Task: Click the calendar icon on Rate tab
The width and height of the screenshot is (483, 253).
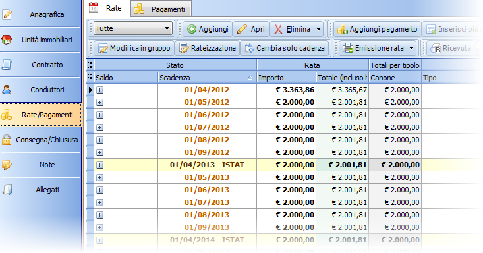Action: pyautogui.click(x=94, y=7)
